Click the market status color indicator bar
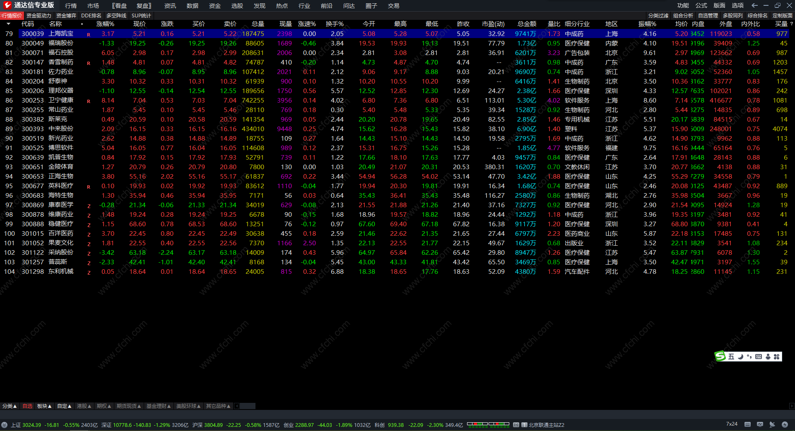The height and width of the screenshot is (431, 795). coord(488,424)
